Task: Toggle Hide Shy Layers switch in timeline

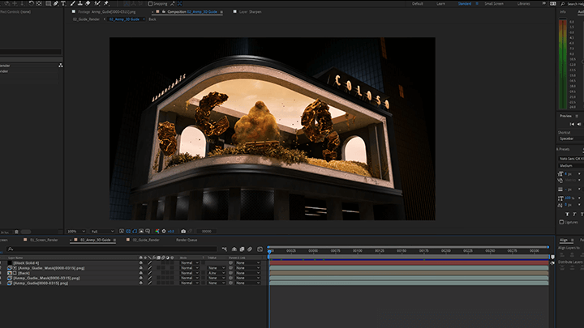Action: click(x=234, y=249)
